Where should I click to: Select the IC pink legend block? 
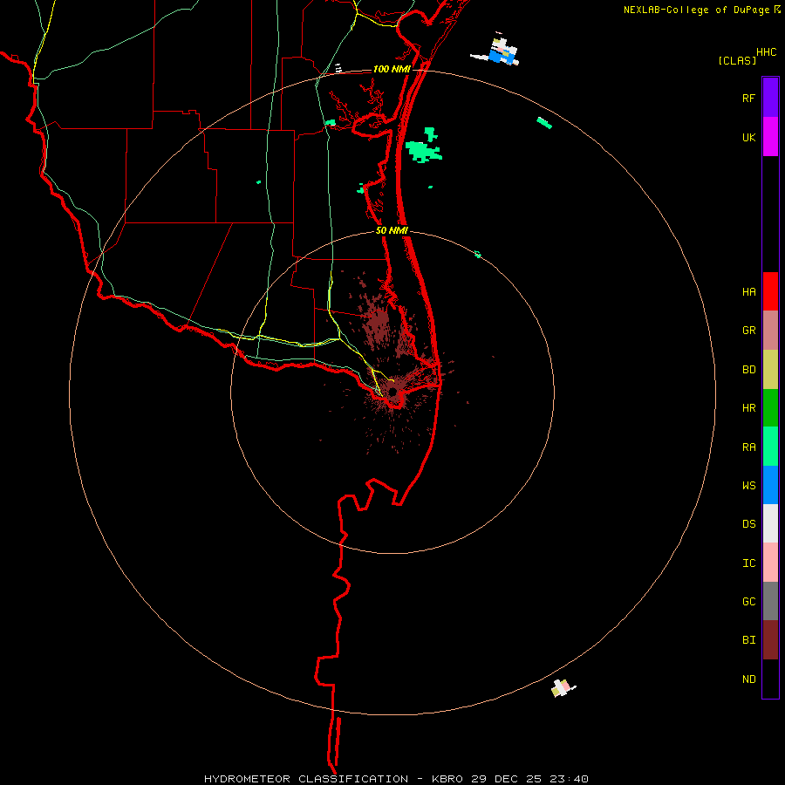pos(770,563)
